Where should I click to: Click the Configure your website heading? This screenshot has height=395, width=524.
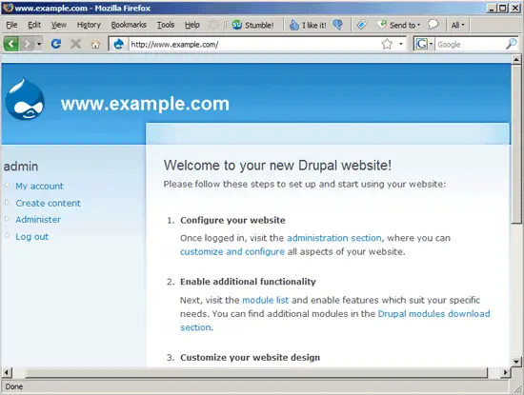(x=232, y=221)
